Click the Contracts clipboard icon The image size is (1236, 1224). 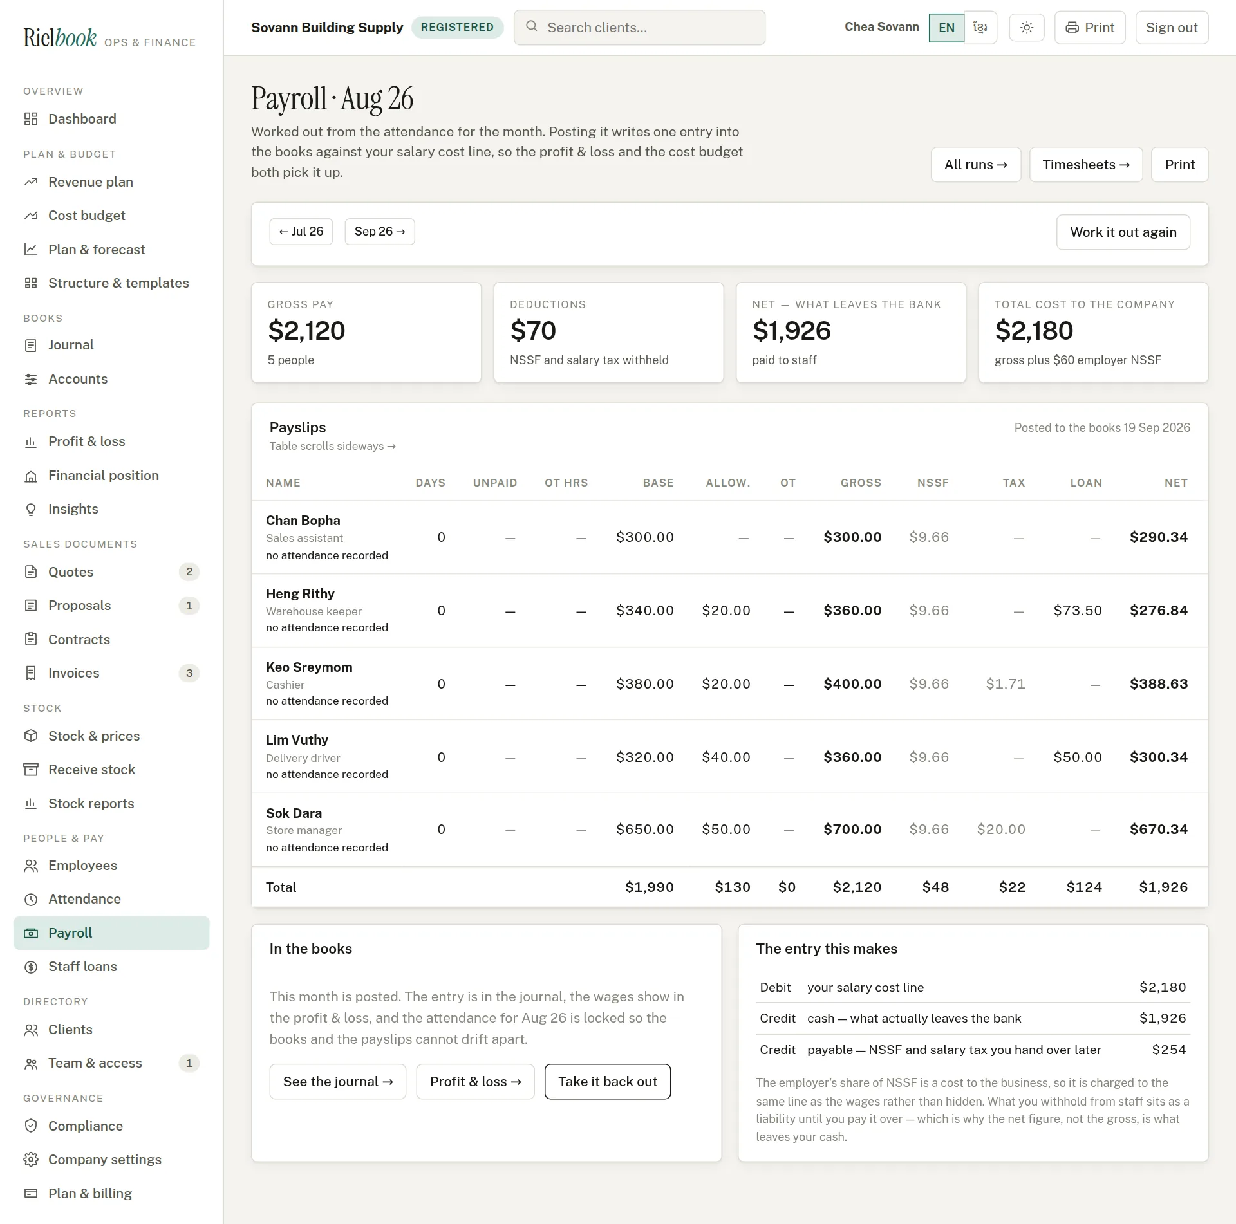pyautogui.click(x=31, y=640)
